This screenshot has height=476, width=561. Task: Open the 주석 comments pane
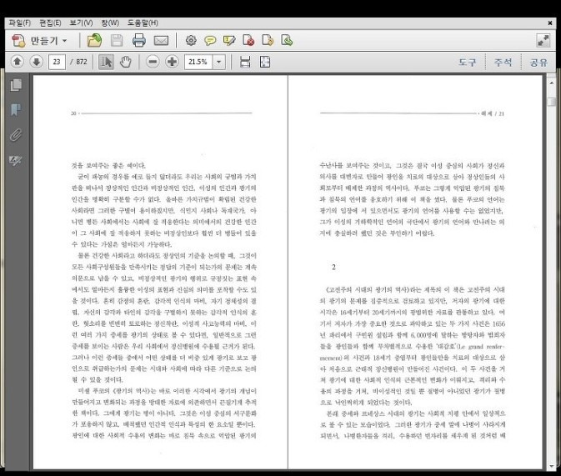(503, 63)
